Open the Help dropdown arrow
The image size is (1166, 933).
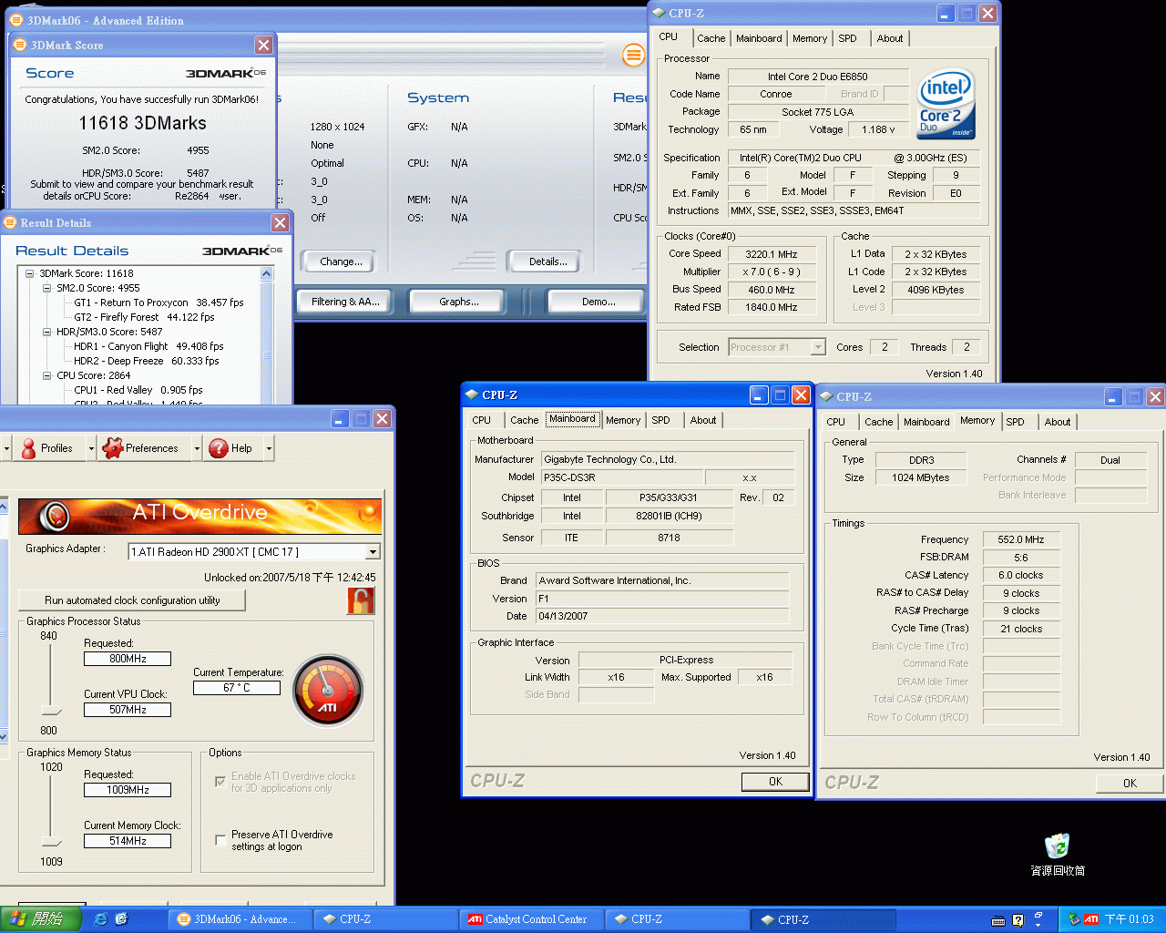tap(269, 448)
